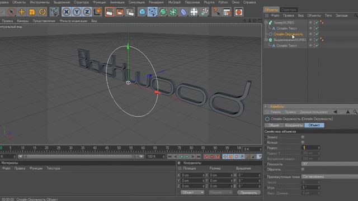
Task: Collapse the Extrude NURBS tree node
Action: pyautogui.click(x=266, y=40)
